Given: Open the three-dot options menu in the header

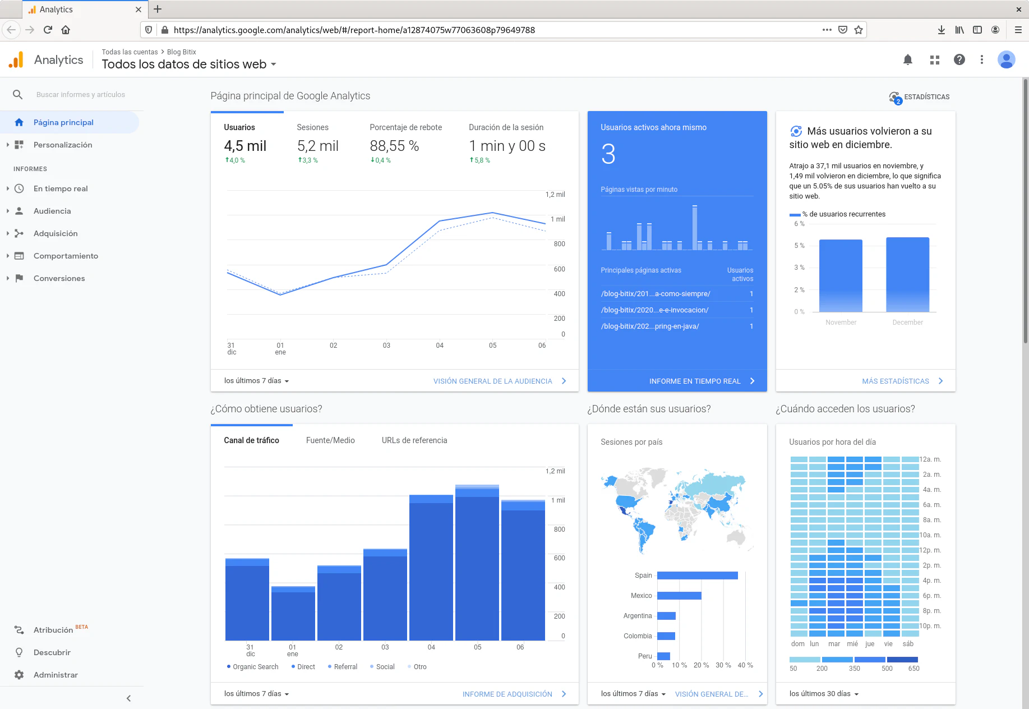Looking at the screenshot, I should pyautogui.click(x=981, y=60).
